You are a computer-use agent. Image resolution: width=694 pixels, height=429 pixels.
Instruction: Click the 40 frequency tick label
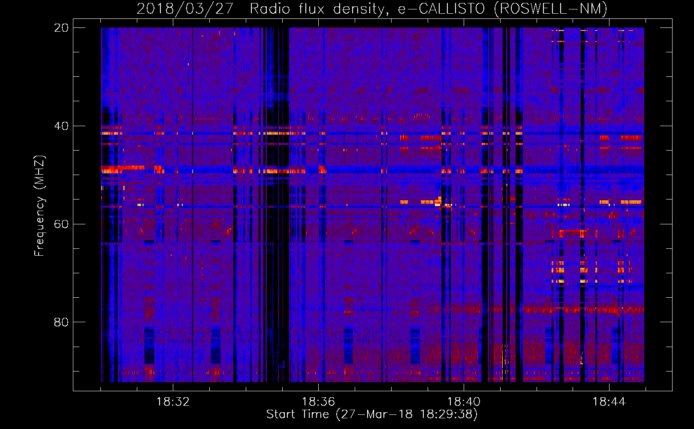pos(61,126)
